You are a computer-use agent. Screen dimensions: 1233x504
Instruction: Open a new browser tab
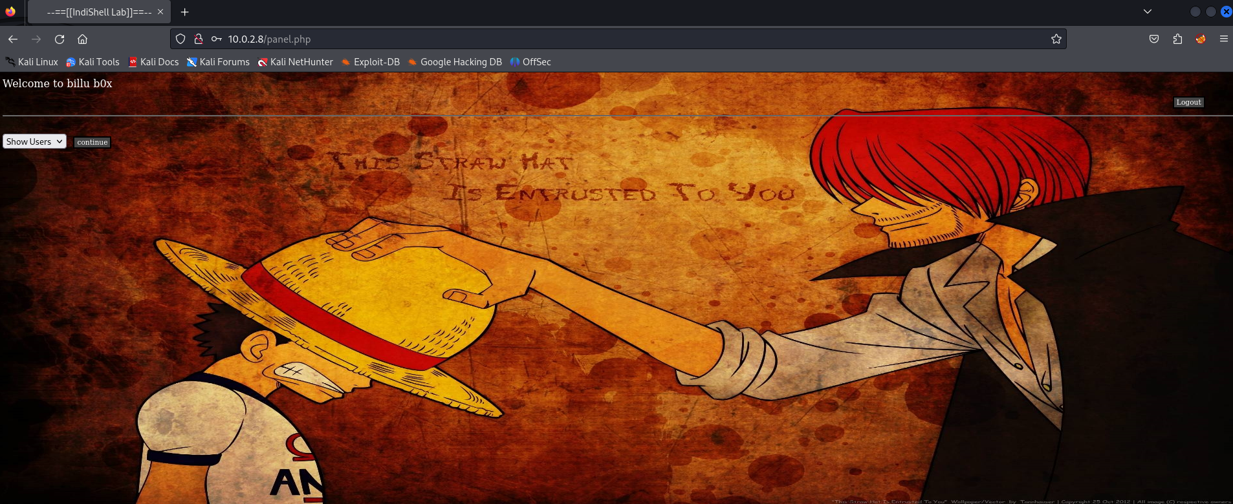click(185, 12)
